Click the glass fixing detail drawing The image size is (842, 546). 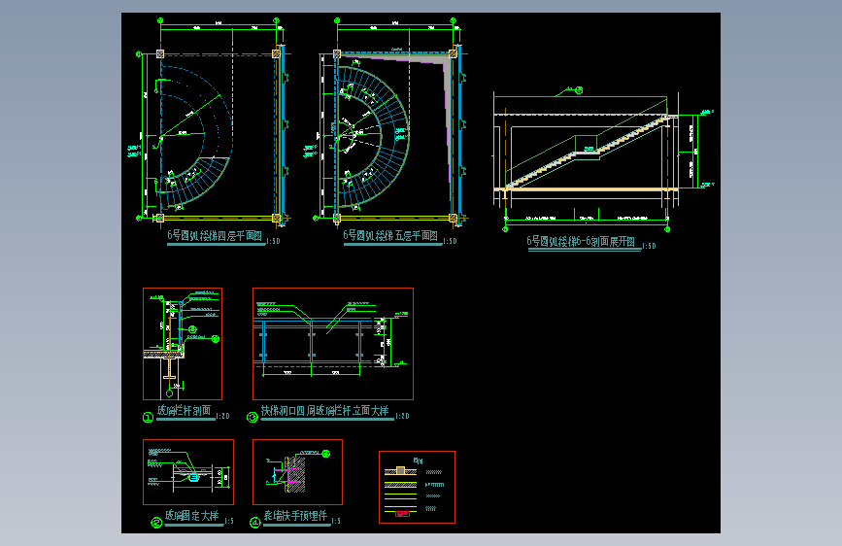point(188,472)
